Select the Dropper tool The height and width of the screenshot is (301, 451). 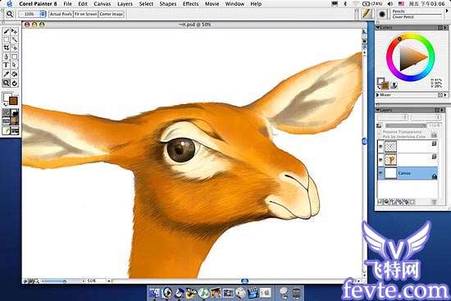pos(6,75)
